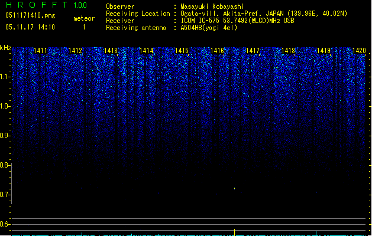
Task: Click the 'Observer' field label
Action: click(120, 6)
